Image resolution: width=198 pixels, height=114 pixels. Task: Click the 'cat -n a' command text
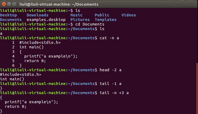(x=109, y=38)
